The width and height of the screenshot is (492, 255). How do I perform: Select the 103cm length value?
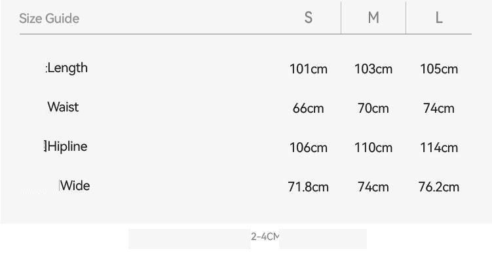(x=373, y=69)
